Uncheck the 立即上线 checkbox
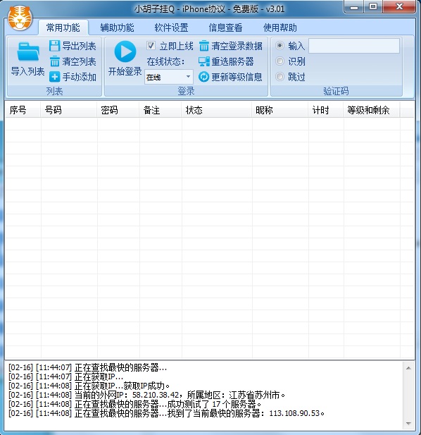The height and width of the screenshot is (435, 421). point(151,46)
